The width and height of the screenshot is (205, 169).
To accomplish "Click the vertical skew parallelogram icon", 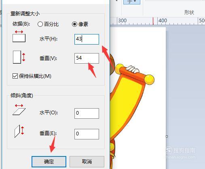I will [19, 131].
